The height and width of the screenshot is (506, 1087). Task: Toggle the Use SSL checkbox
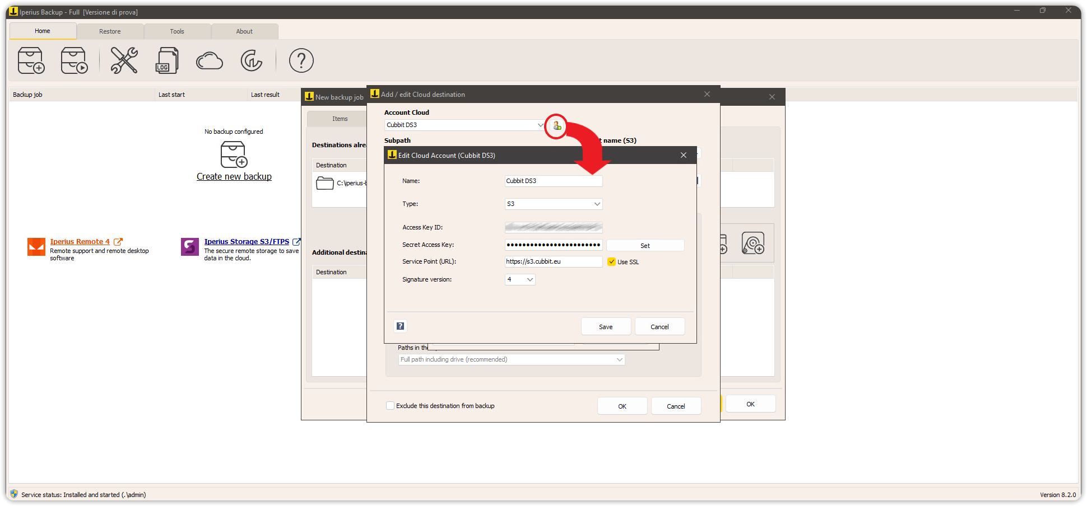coord(612,261)
